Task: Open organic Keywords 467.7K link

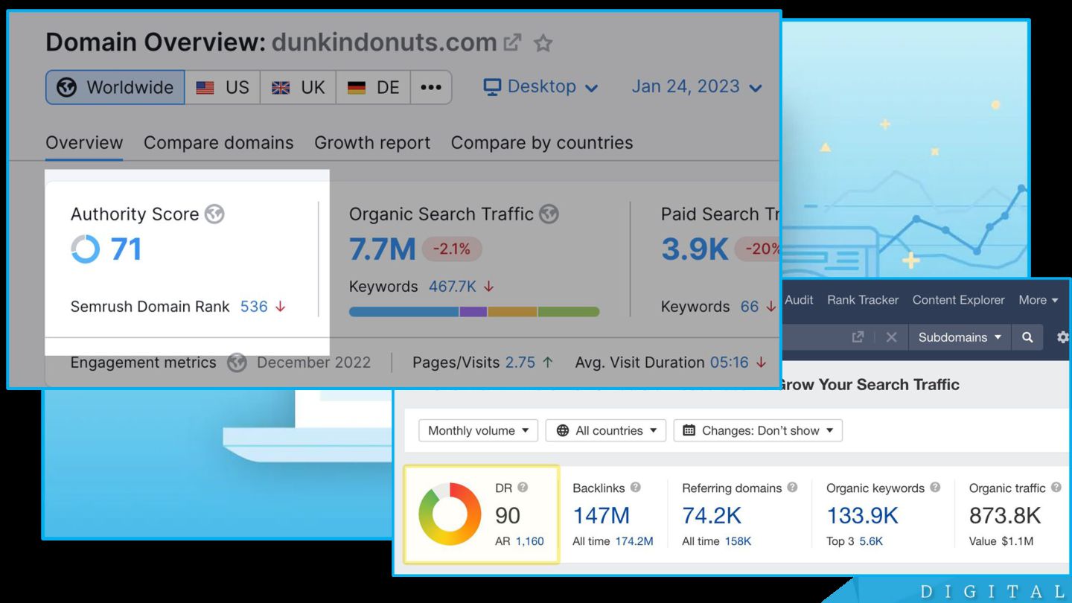Action: (453, 287)
